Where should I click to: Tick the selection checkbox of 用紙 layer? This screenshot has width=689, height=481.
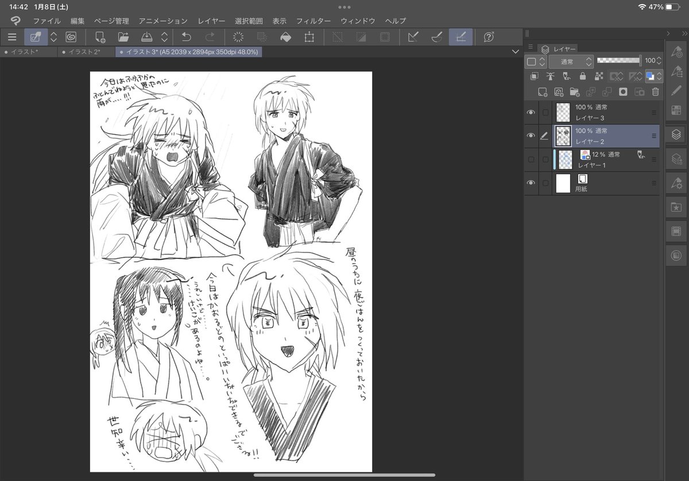click(545, 183)
